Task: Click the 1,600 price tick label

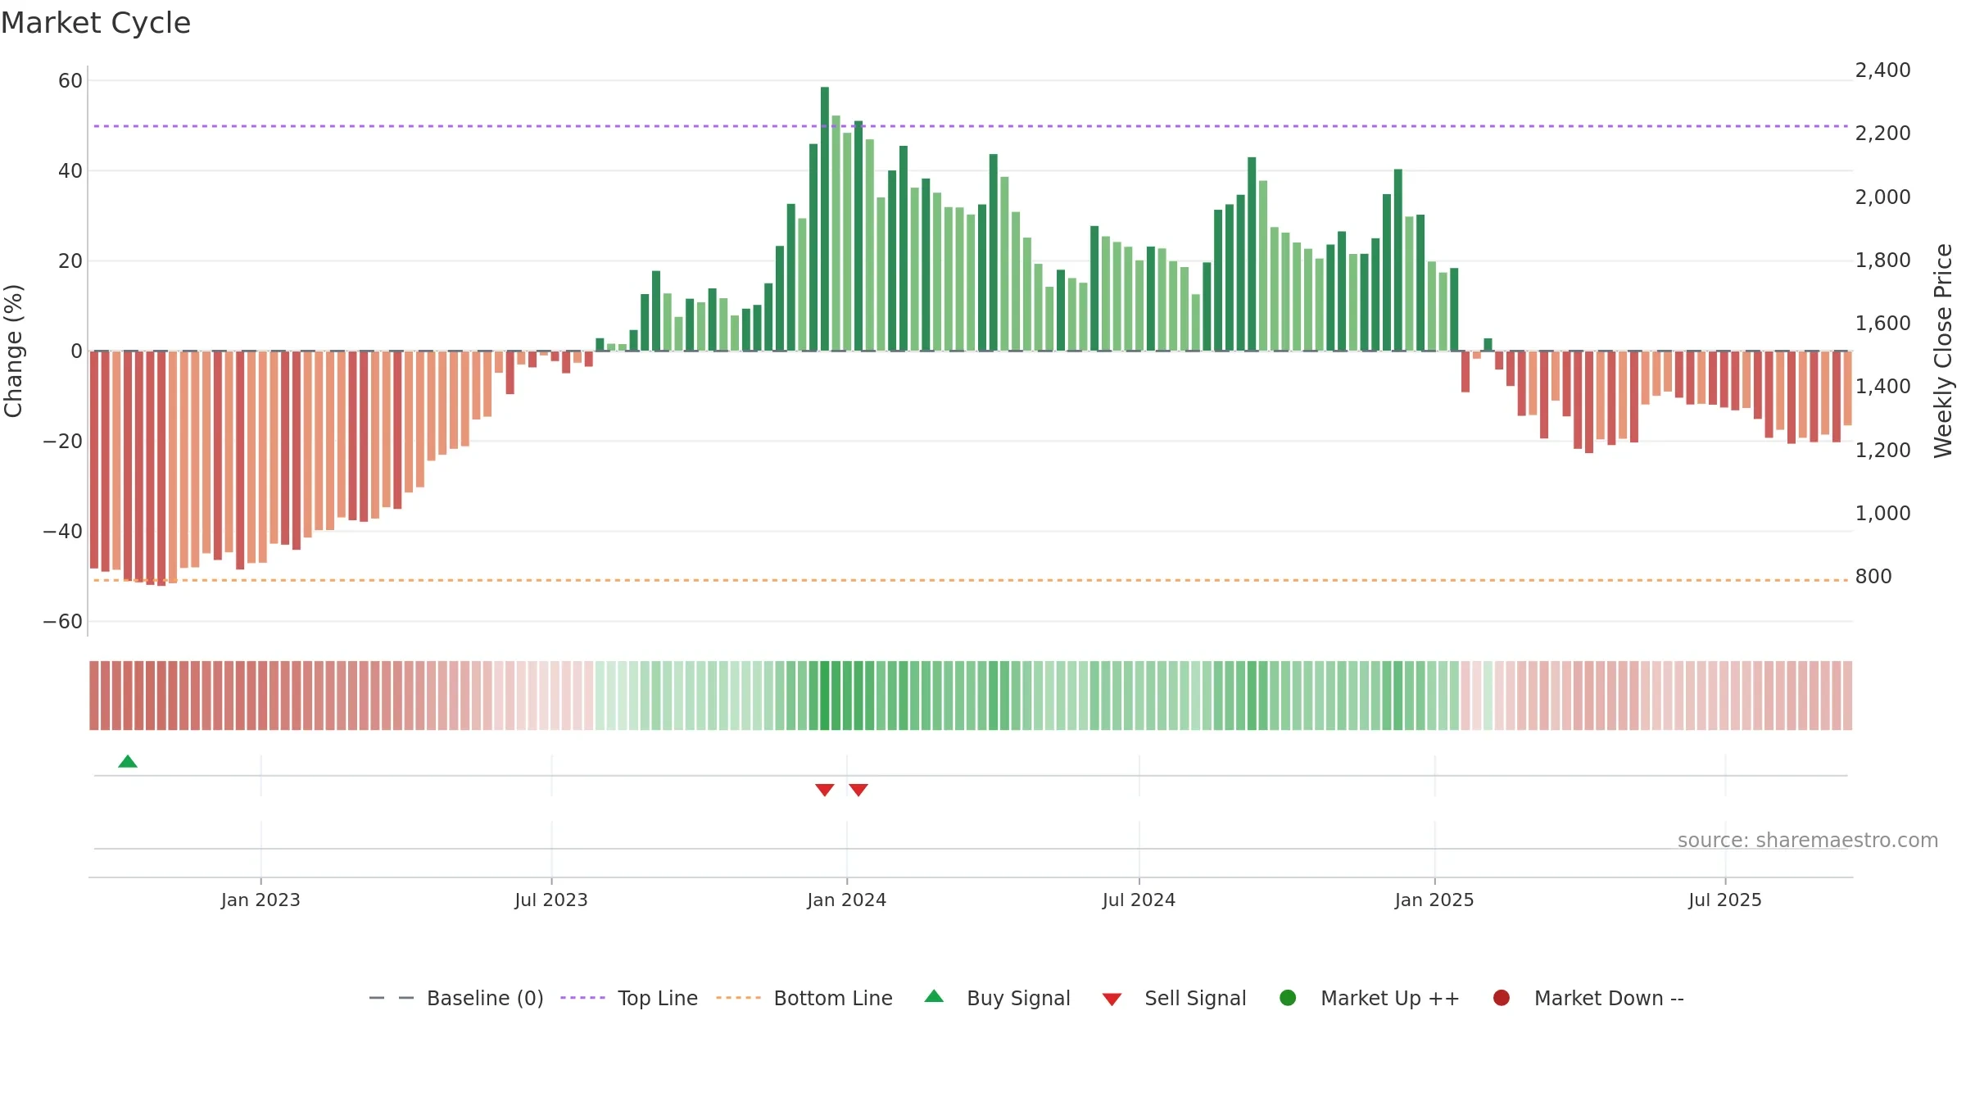Action: (1883, 324)
